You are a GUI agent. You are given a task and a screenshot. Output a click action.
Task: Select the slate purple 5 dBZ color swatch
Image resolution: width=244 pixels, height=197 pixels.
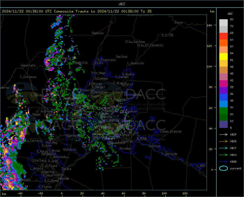[223, 124]
